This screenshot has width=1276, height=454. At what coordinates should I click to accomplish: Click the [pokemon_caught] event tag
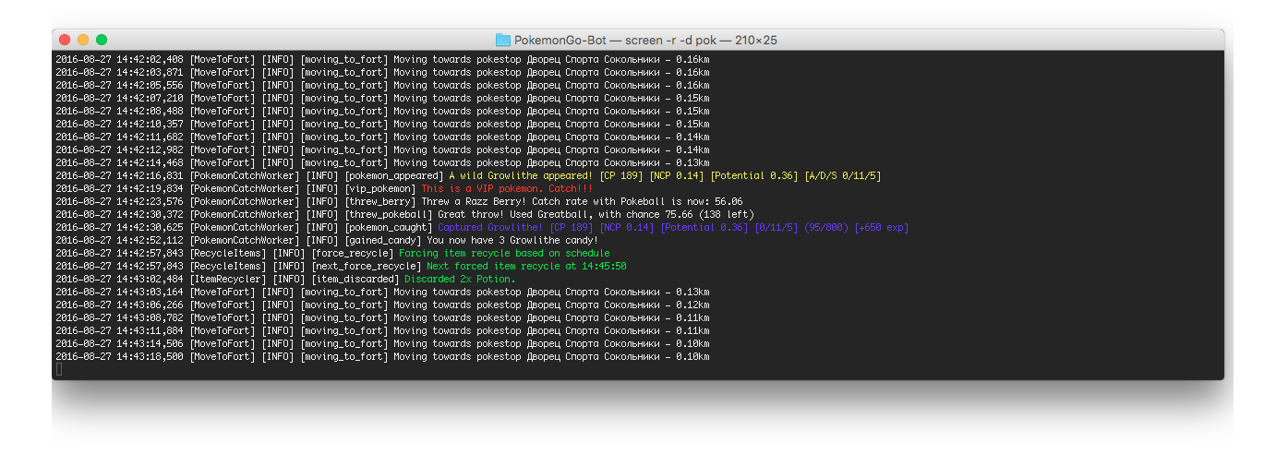coord(388,227)
